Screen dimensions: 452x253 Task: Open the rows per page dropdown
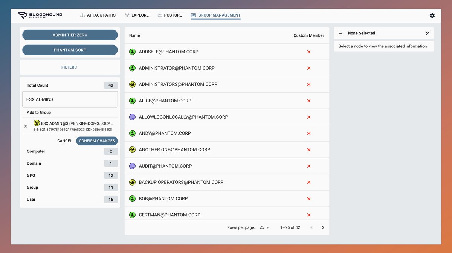coord(264,227)
